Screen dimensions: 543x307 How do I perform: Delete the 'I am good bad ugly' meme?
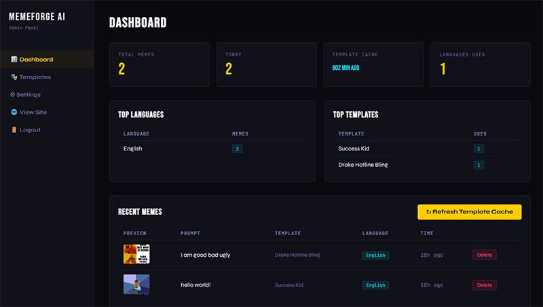click(x=484, y=255)
